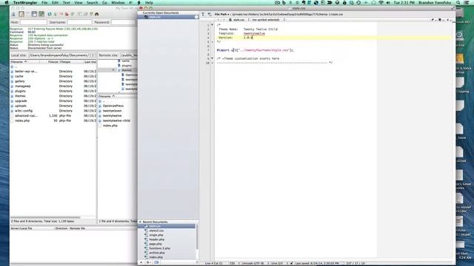Open Notification Center icon
This screenshot has width=474, height=266.
[x=467, y=3]
